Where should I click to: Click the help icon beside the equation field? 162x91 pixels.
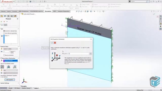click(x=91, y=54)
